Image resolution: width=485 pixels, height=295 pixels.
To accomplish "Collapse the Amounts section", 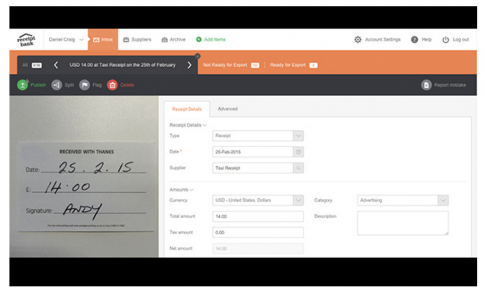I will (x=181, y=189).
